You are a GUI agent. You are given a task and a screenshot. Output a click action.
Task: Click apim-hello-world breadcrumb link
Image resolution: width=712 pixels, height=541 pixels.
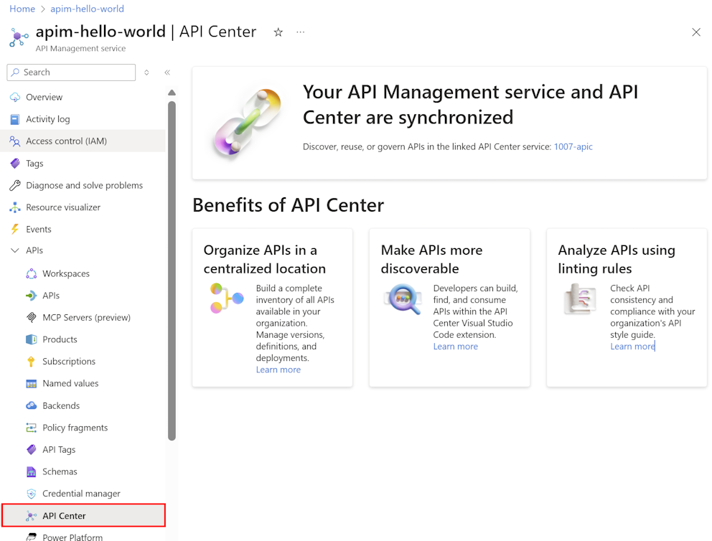[x=87, y=9]
